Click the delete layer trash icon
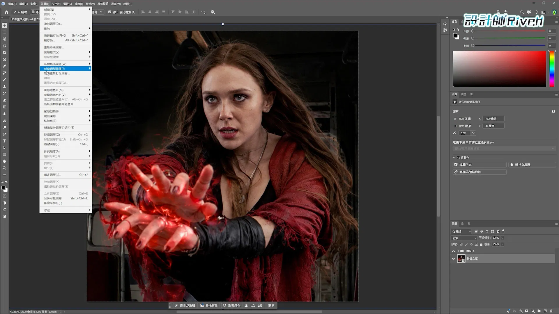This screenshot has height=314, width=559. (x=551, y=311)
